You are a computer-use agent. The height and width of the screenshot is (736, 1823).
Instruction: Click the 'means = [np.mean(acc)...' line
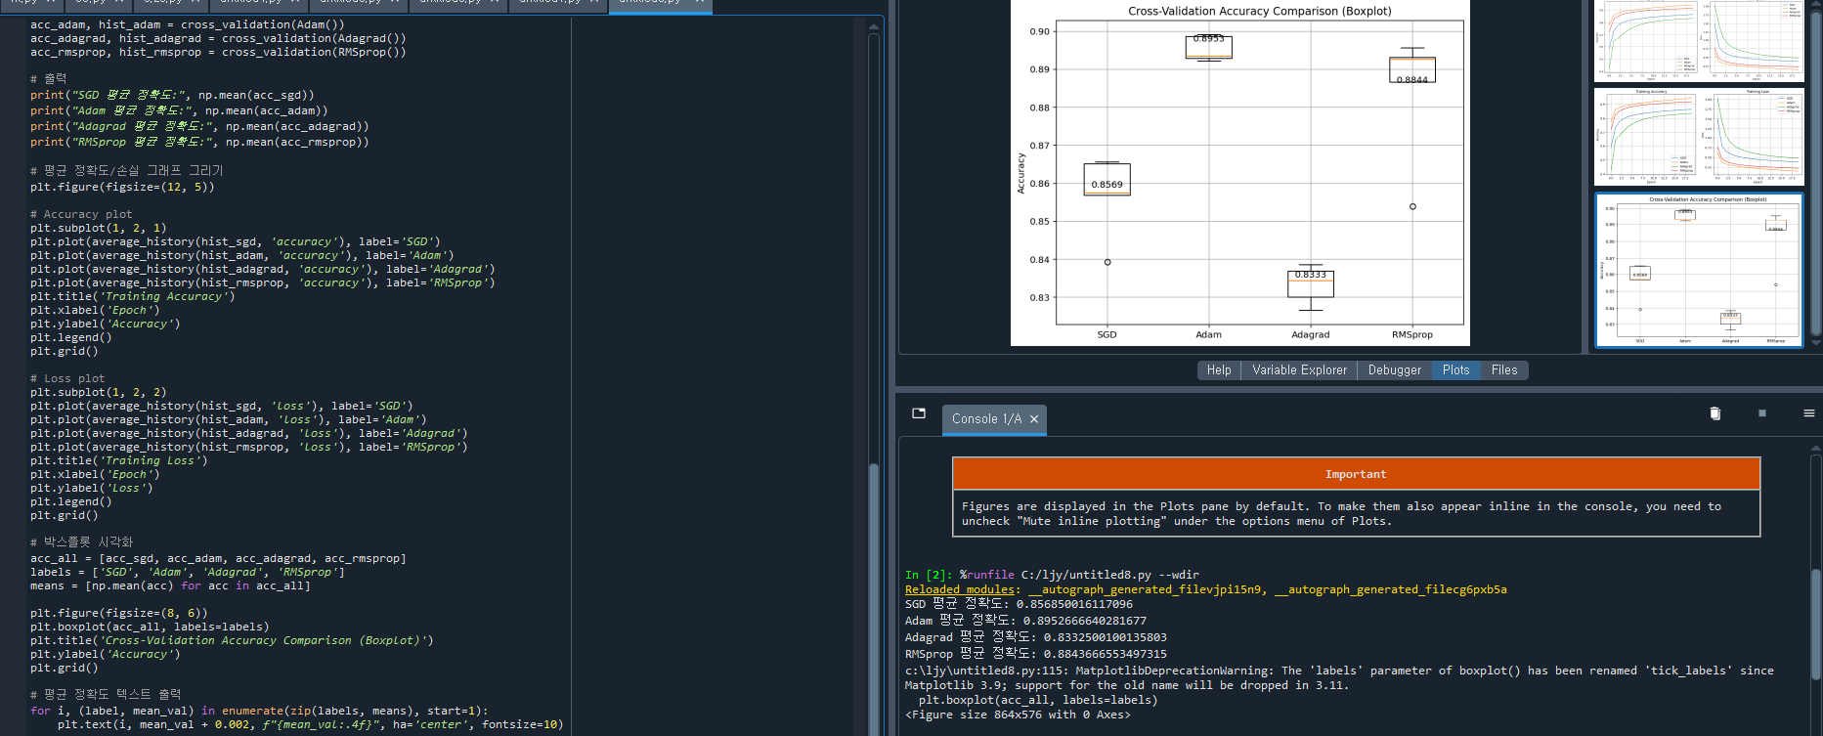170,585
